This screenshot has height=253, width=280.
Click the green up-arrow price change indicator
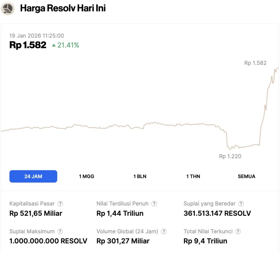[54, 46]
